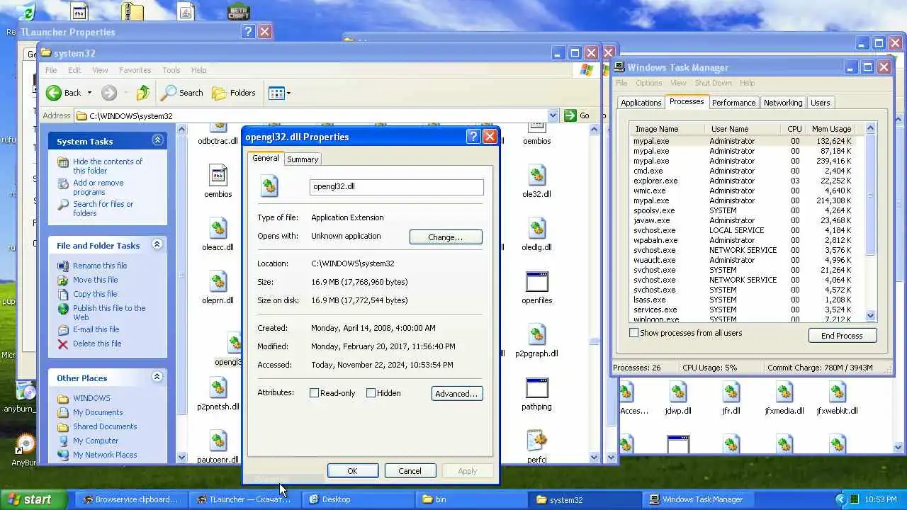Select the p2pgraph.dll file icon
This screenshot has width=907, height=510.
point(537,334)
